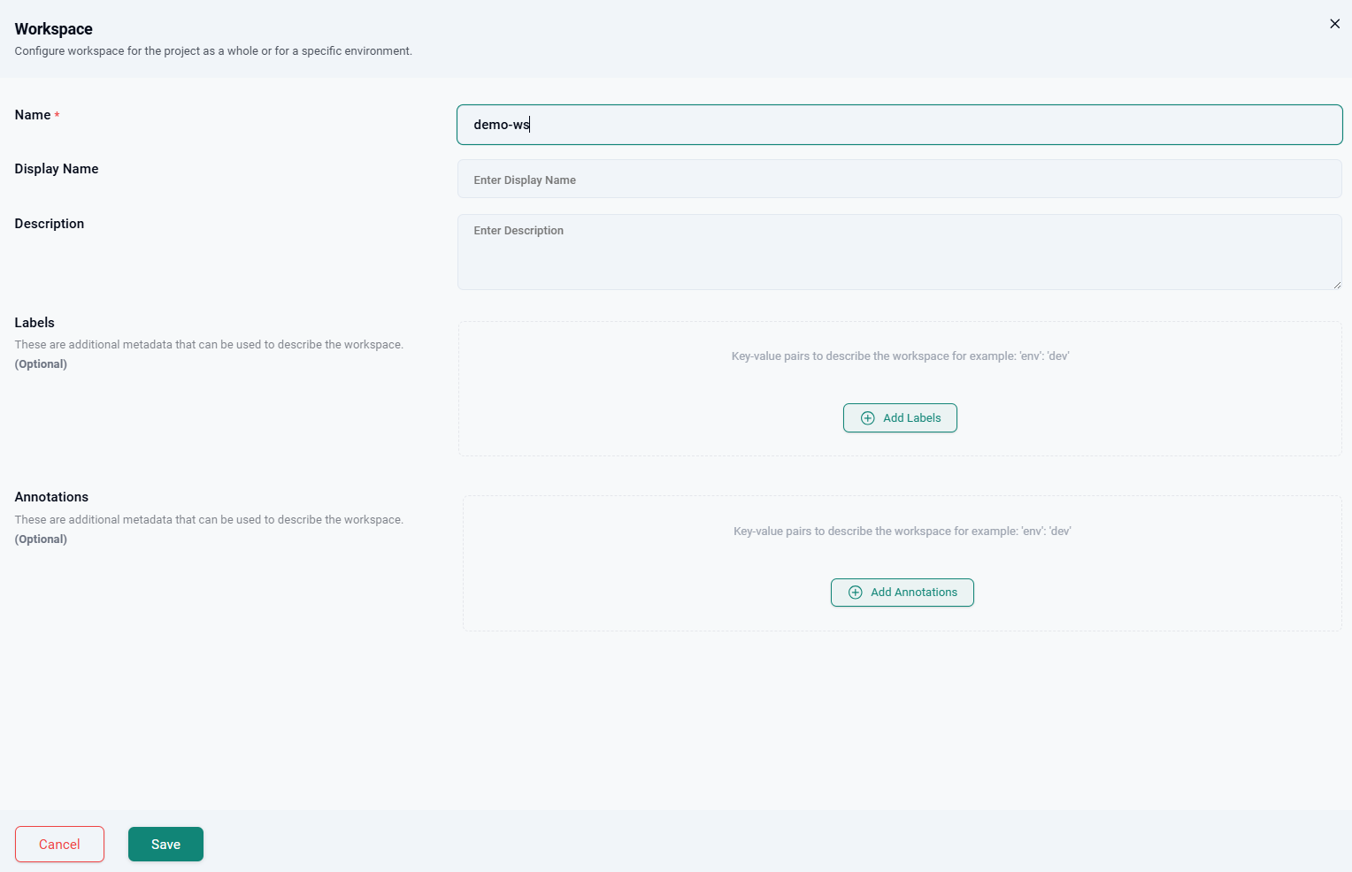The width and height of the screenshot is (1352, 872).
Task: Select the 'Annotations' section heading
Action: point(51,497)
